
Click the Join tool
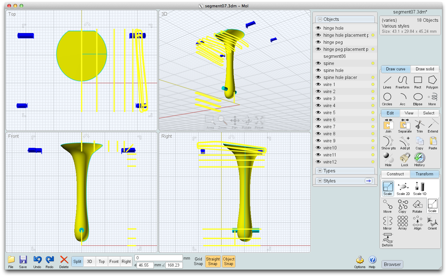[x=388, y=126]
